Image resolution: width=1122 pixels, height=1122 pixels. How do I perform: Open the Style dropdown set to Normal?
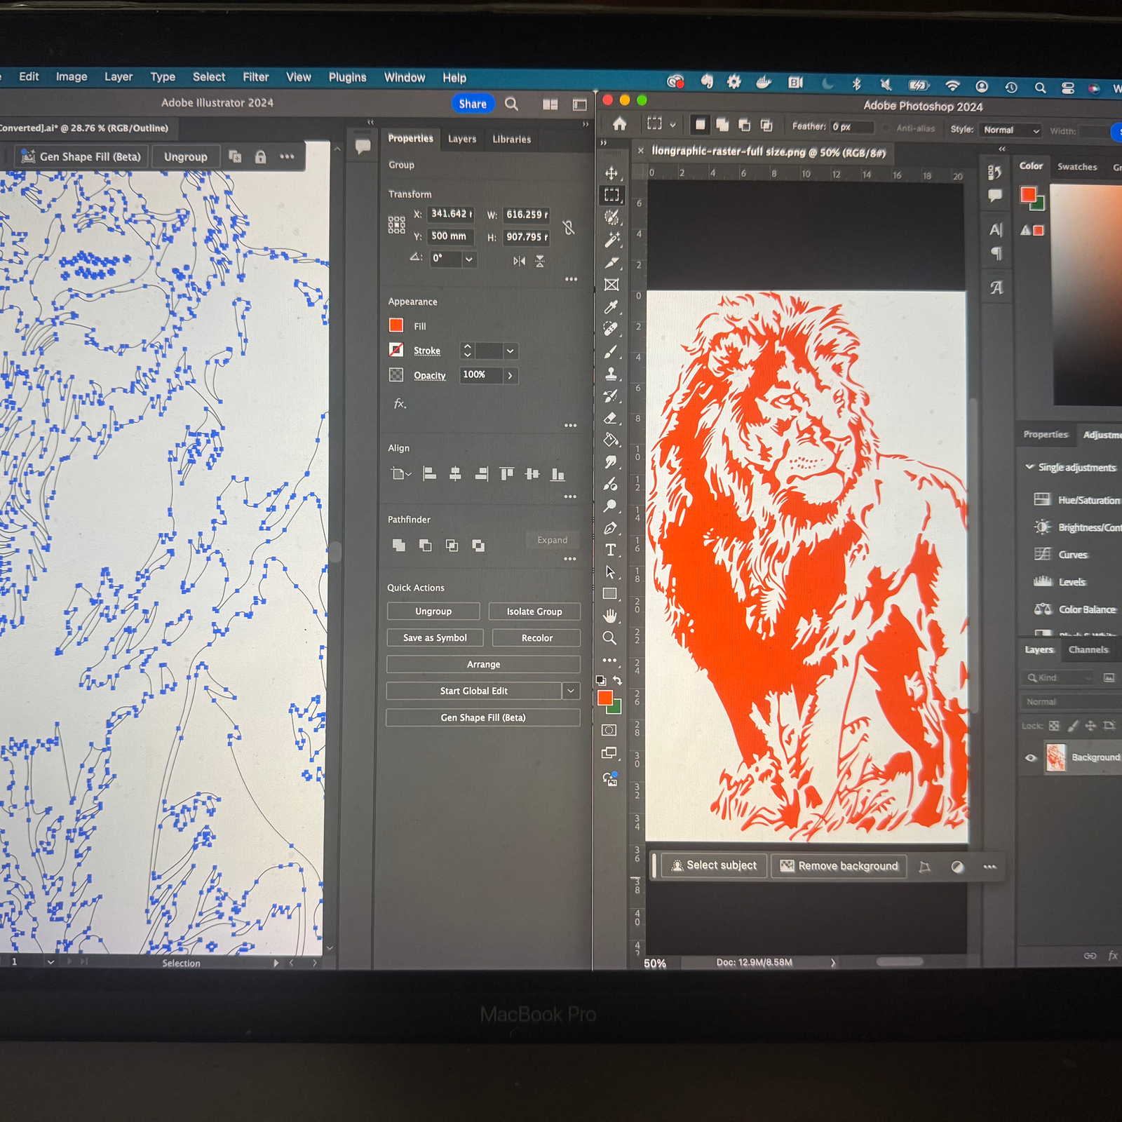coord(1010,130)
